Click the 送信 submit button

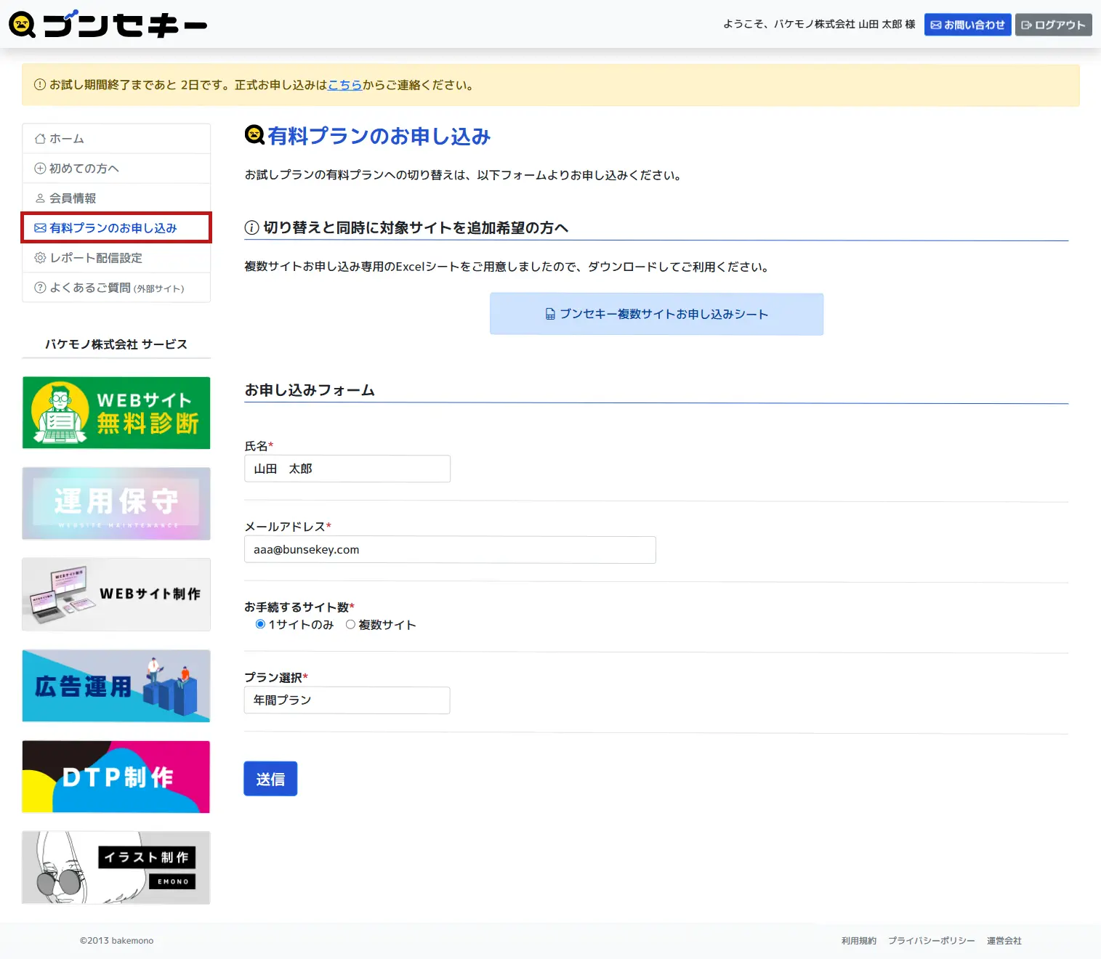point(270,779)
